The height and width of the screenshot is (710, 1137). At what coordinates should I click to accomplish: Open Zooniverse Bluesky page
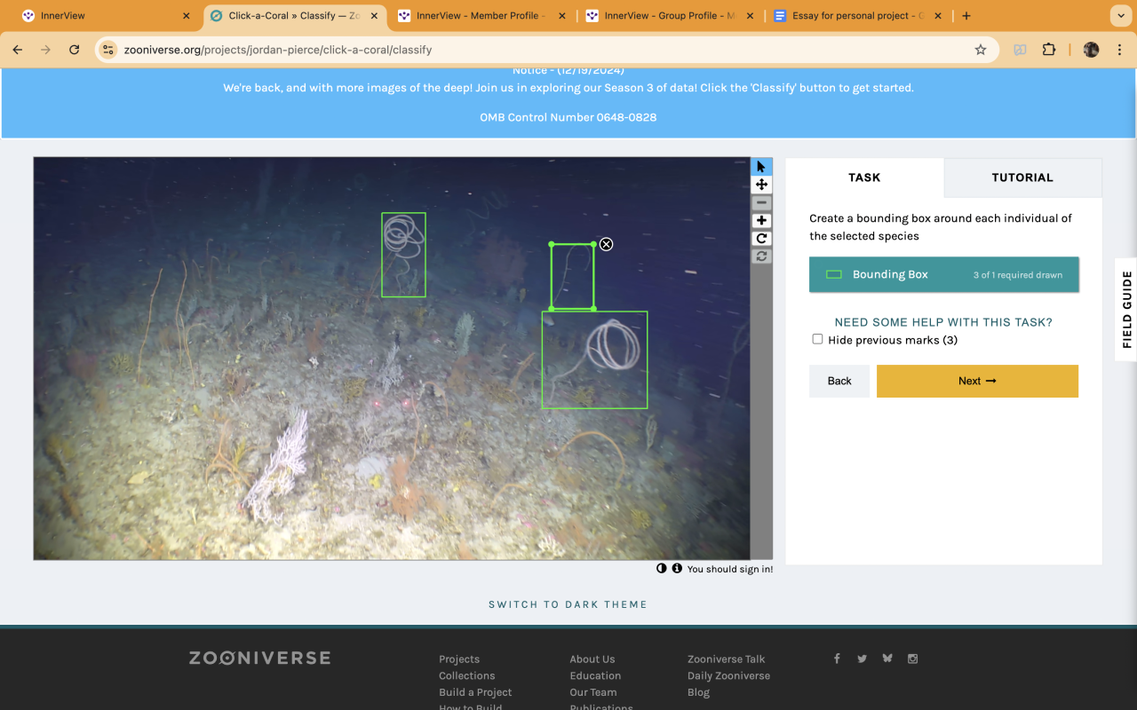(887, 659)
